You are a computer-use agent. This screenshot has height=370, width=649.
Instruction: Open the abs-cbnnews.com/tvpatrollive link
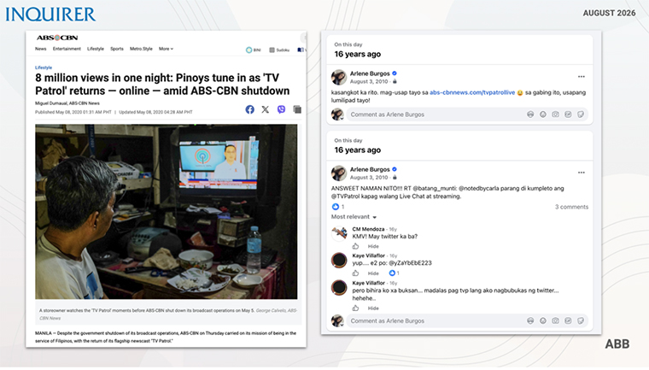click(x=472, y=92)
